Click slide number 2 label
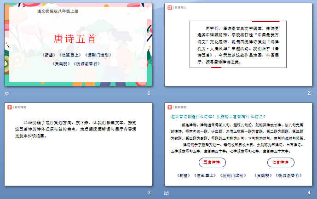This screenshot has width=317, height=199. (x=309, y=93)
